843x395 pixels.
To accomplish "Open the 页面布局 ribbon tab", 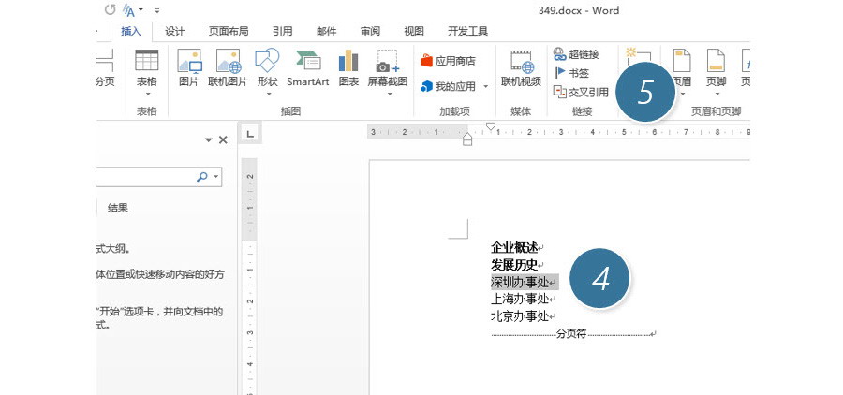I will pos(229,31).
